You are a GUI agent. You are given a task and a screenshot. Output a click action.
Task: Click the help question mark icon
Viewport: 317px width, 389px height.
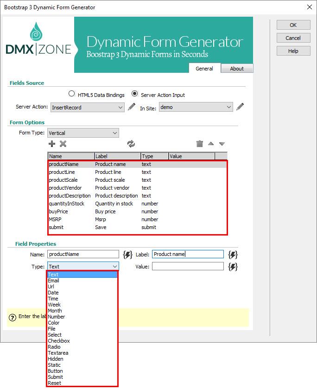pos(13,318)
